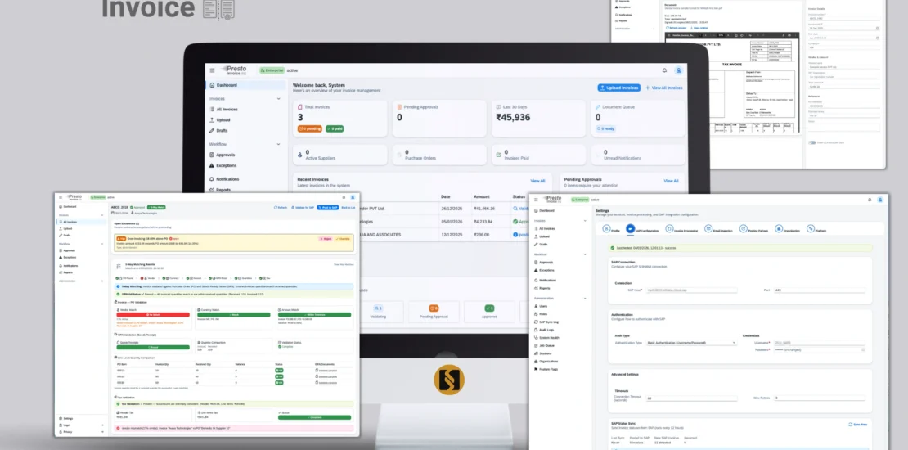Open Exceptions in the main dashboard sidebar
Screen dimensions: 908x450
click(226, 165)
